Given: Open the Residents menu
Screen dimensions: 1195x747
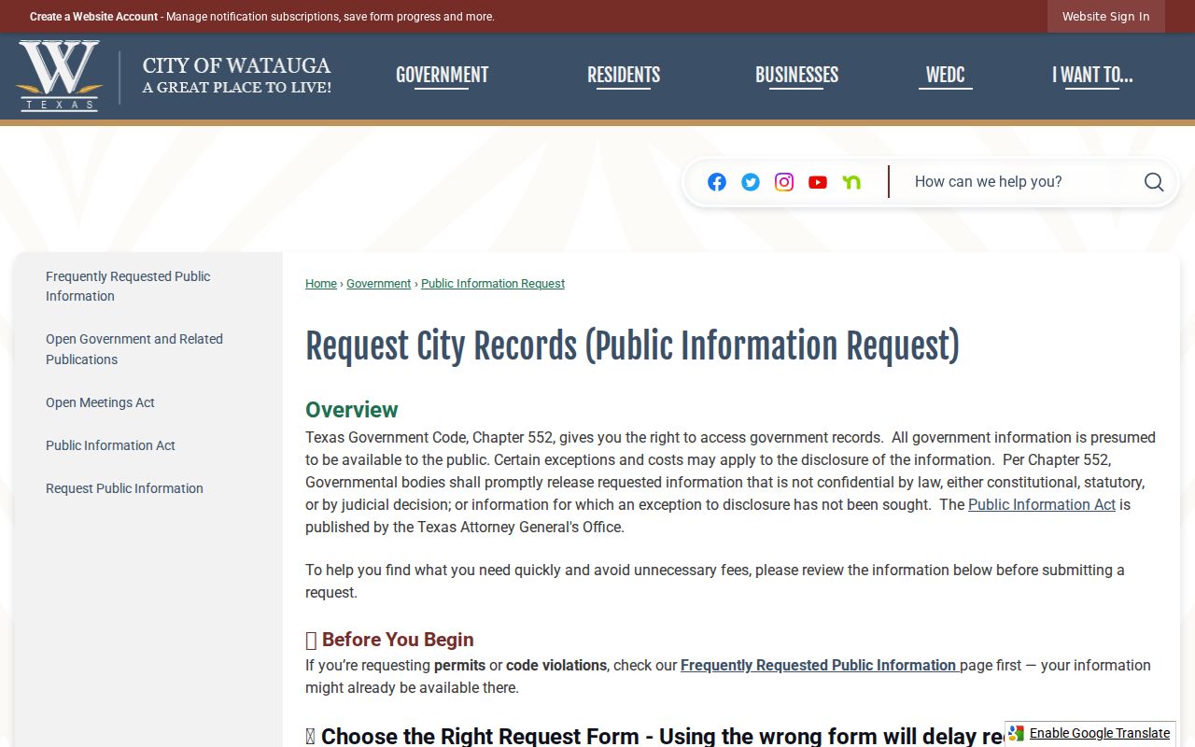Looking at the screenshot, I should (x=624, y=76).
